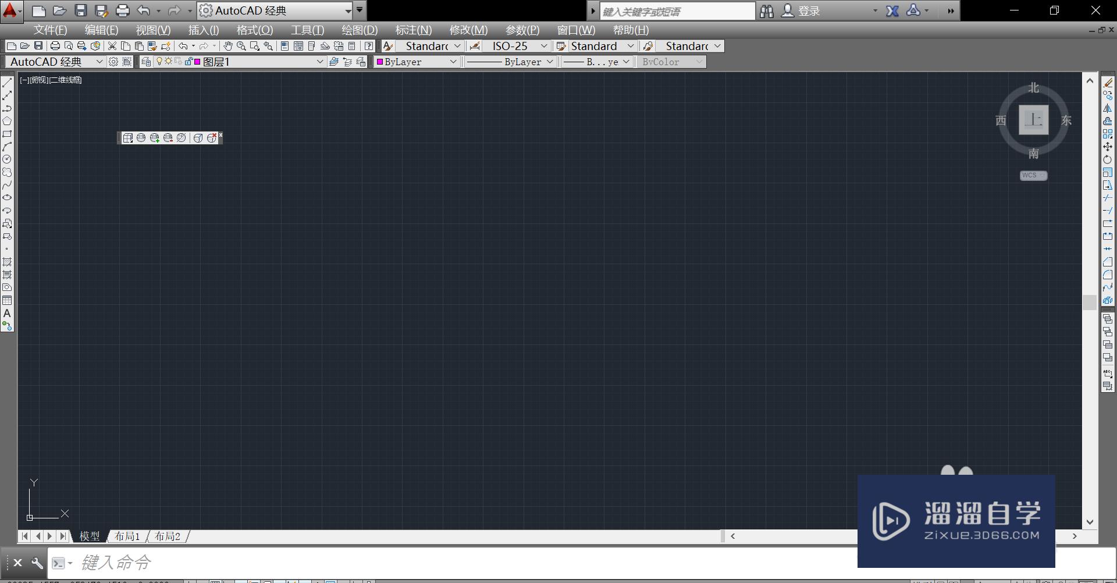Viewport: 1117px width, 583px height.
Task: Select the Multiline Text tool
Action: (x=7, y=313)
